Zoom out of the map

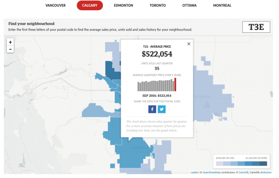point(10,49)
